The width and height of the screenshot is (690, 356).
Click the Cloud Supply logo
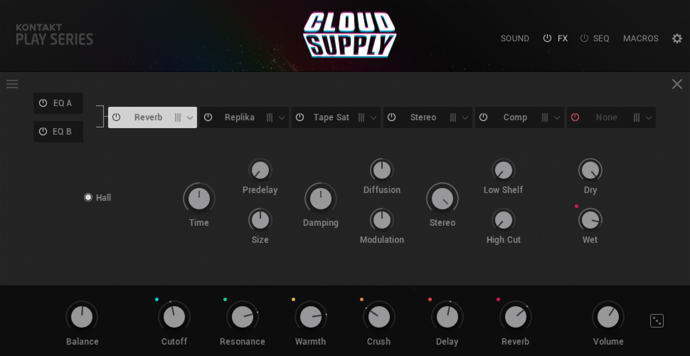click(349, 35)
